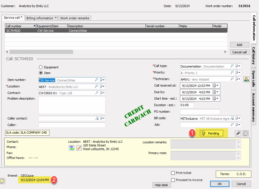
Task: Click the Equipment/Item column header
Action: coord(52,26)
